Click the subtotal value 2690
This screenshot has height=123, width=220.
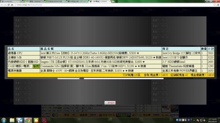pyautogui.click(x=211, y=62)
